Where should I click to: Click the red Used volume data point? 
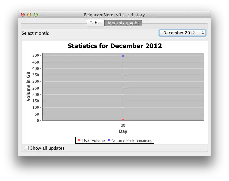[x=123, y=120]
